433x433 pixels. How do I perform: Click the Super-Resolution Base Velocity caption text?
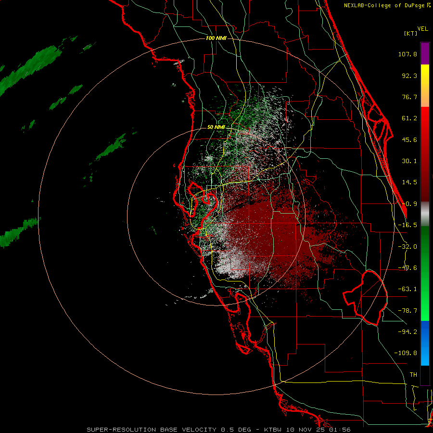click(x=219, y=430)
